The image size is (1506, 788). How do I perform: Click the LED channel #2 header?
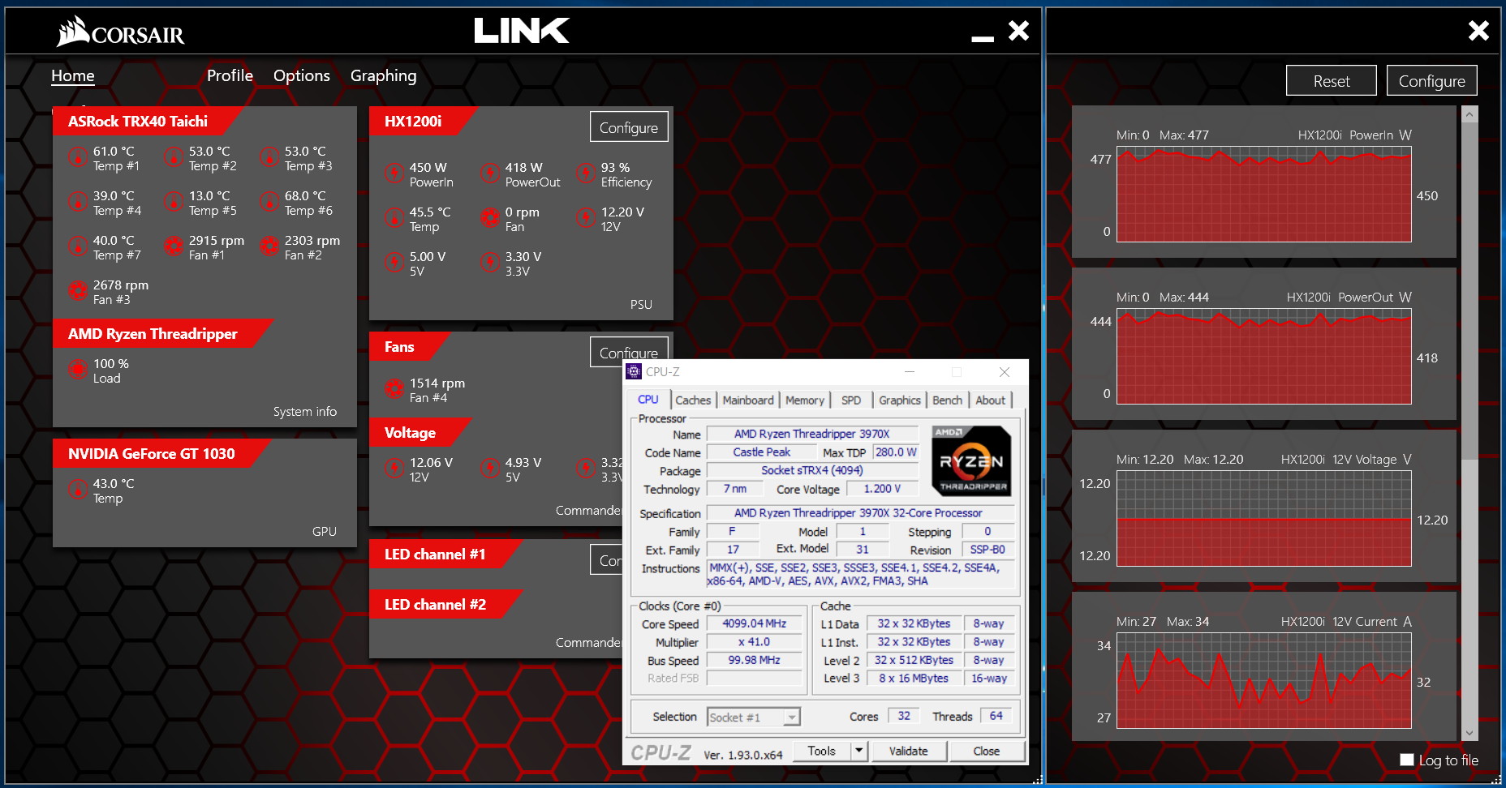tap(445, 604)
